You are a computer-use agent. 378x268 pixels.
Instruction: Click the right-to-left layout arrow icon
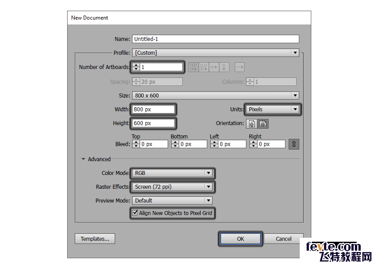pos(240,67)
